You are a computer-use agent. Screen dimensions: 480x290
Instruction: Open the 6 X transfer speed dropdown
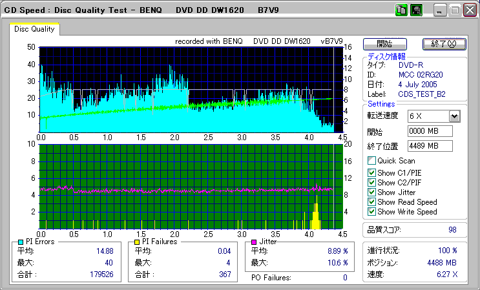coord(454,116)
